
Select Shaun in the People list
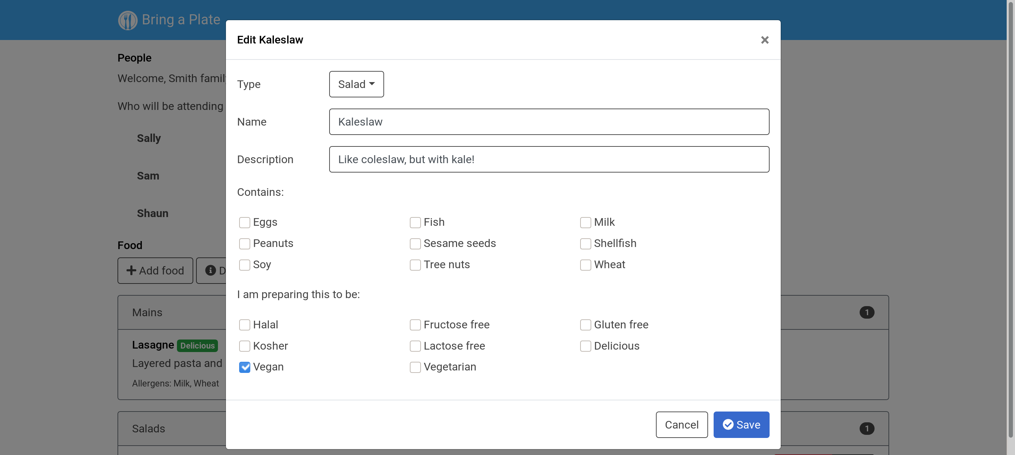point(152,213)
